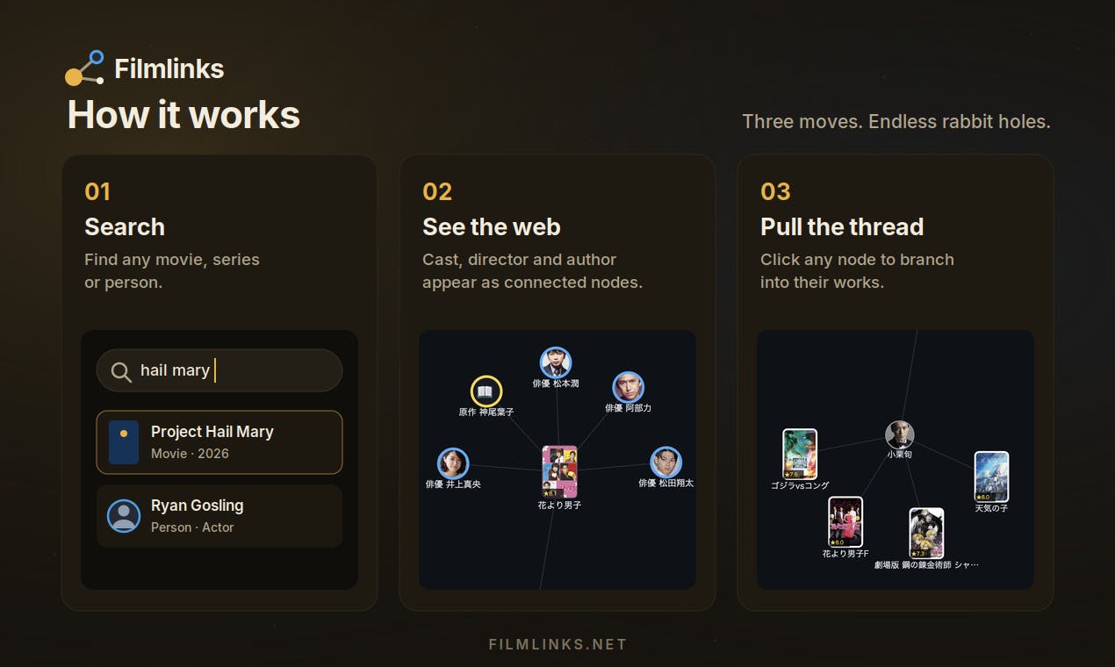Choose the Ryan Gosling search result

coord(219,516)
